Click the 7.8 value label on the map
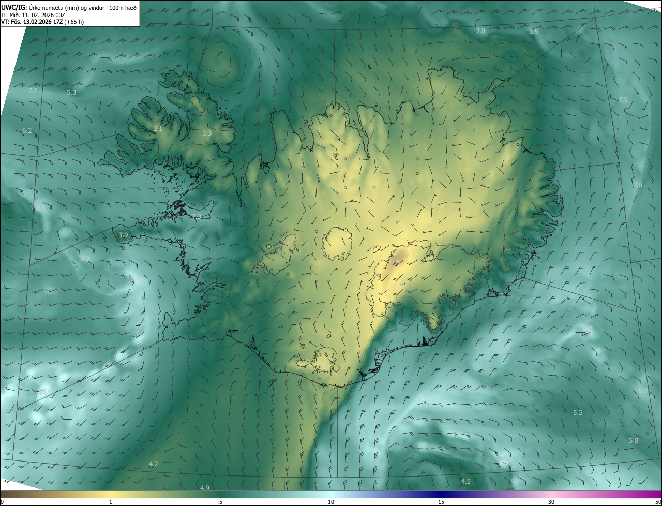 click(638, 185)
